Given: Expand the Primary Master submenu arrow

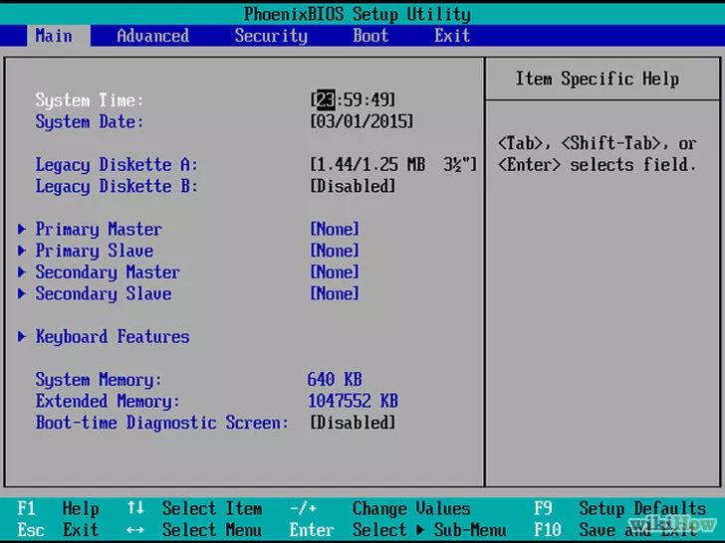Looking at the screenshot, I should (x=22, y=230).
